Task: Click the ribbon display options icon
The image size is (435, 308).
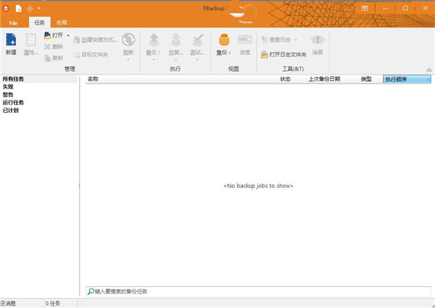Action: [365, 8]
